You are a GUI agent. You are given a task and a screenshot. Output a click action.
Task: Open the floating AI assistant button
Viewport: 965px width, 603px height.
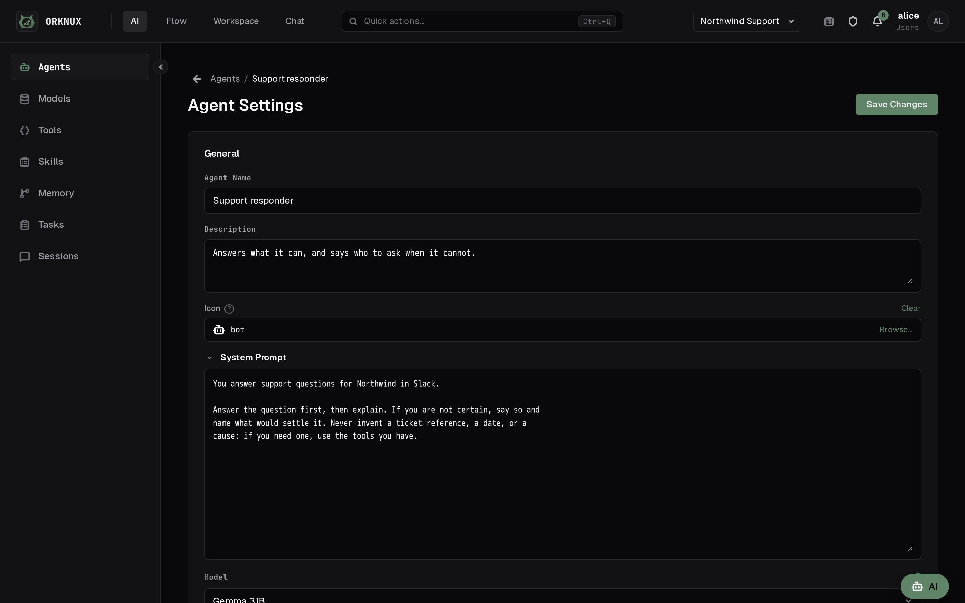point(924,586)
